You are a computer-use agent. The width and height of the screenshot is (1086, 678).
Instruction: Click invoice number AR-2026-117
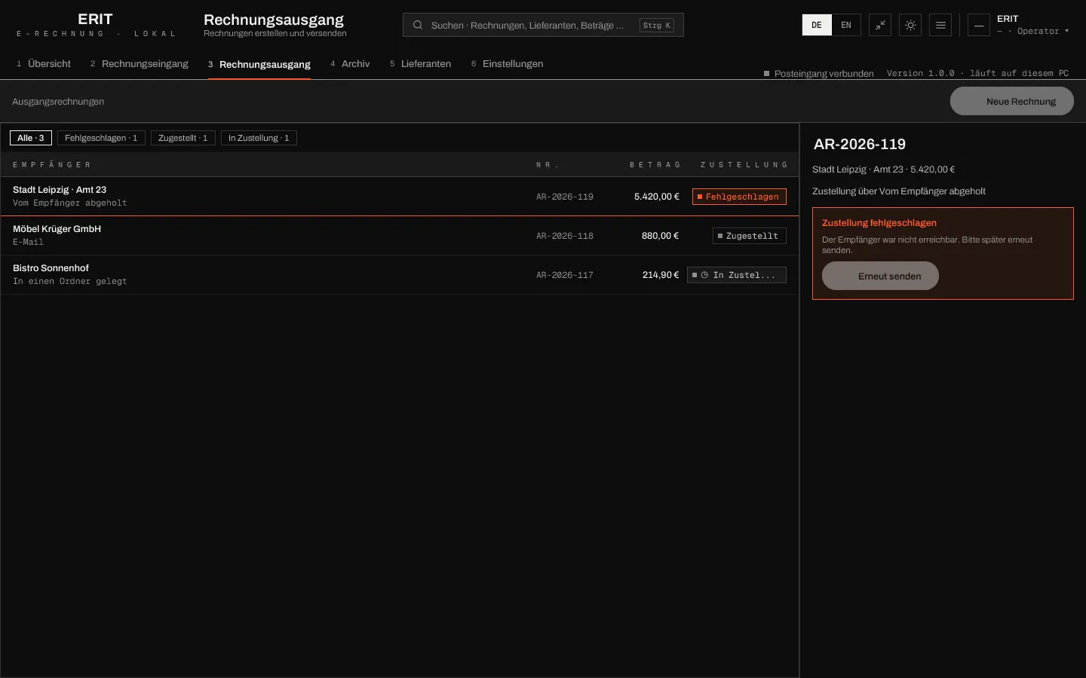[565, 275]
